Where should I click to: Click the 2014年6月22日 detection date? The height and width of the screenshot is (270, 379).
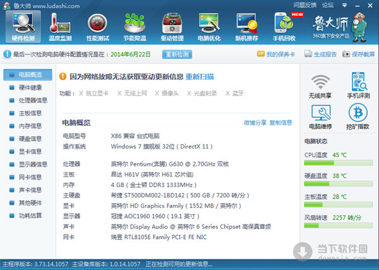[131, 54]
